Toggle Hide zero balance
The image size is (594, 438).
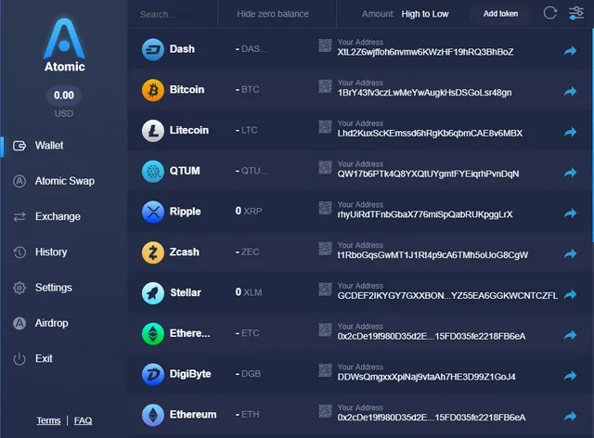[273, 14]
